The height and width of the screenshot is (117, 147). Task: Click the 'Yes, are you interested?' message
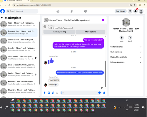(93, 40)
